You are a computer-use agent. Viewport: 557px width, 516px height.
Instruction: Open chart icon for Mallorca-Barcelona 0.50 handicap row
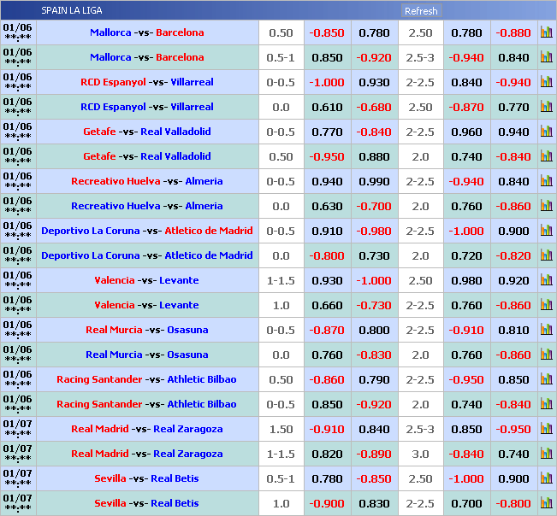(x=546, y=32)
